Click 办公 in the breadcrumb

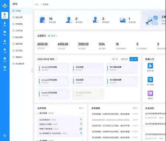pyautogui.click(x=37, y=4)
